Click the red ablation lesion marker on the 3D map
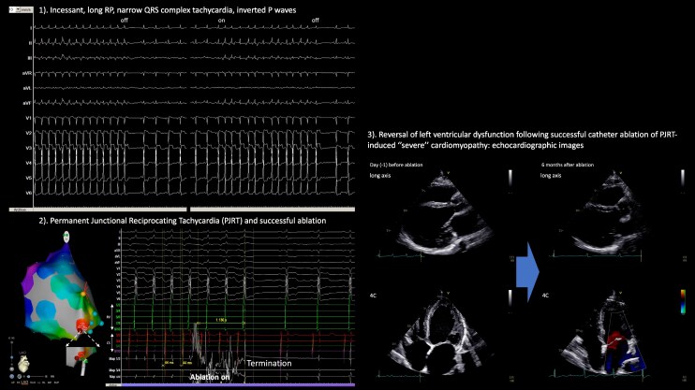695x390 pixels. pos(82,326)
